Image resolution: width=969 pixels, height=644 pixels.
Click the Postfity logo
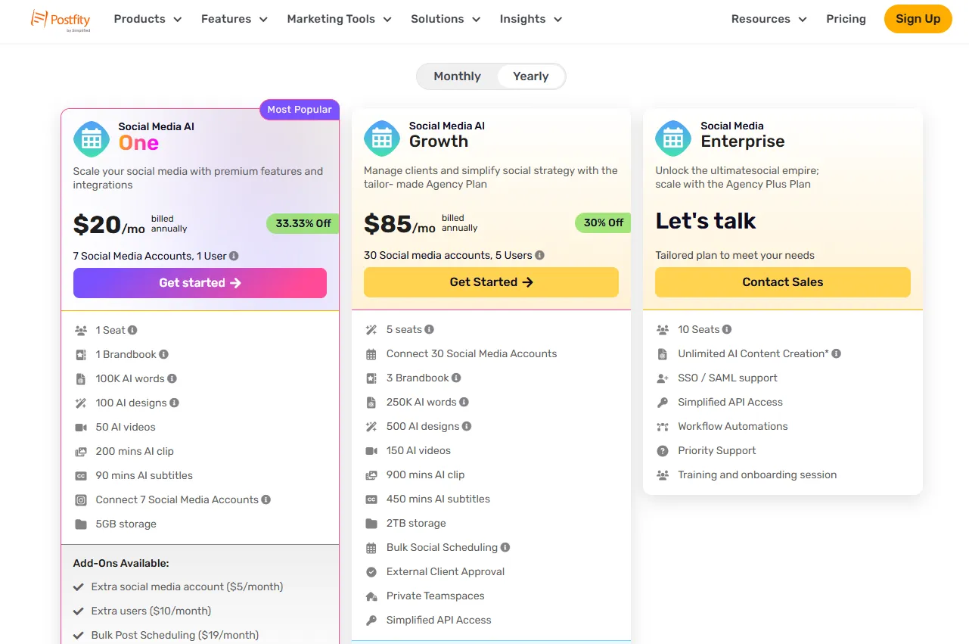tap(61, 20)
